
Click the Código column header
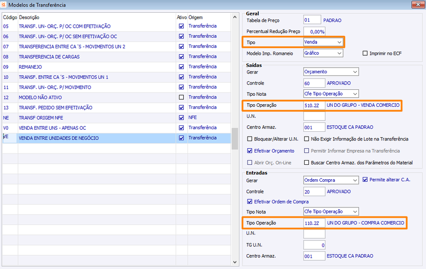pos(10,18)
